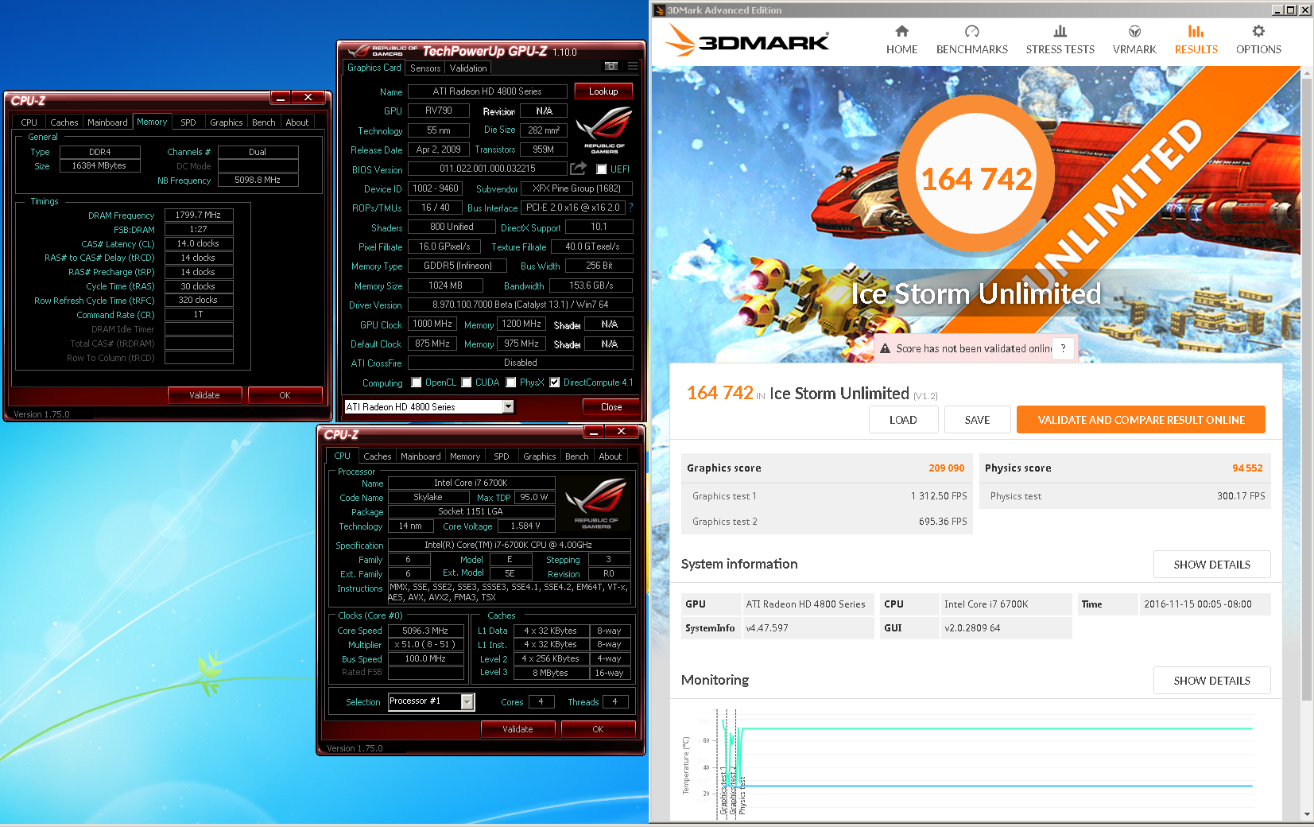This screenshot has width=1314, height=827.
Task: Open Results bar chart icon
Action: (1196, 31)
